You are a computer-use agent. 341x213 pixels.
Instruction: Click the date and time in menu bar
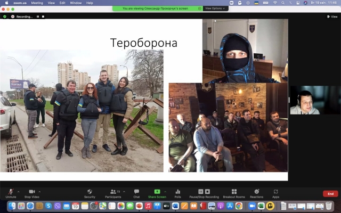323,3
